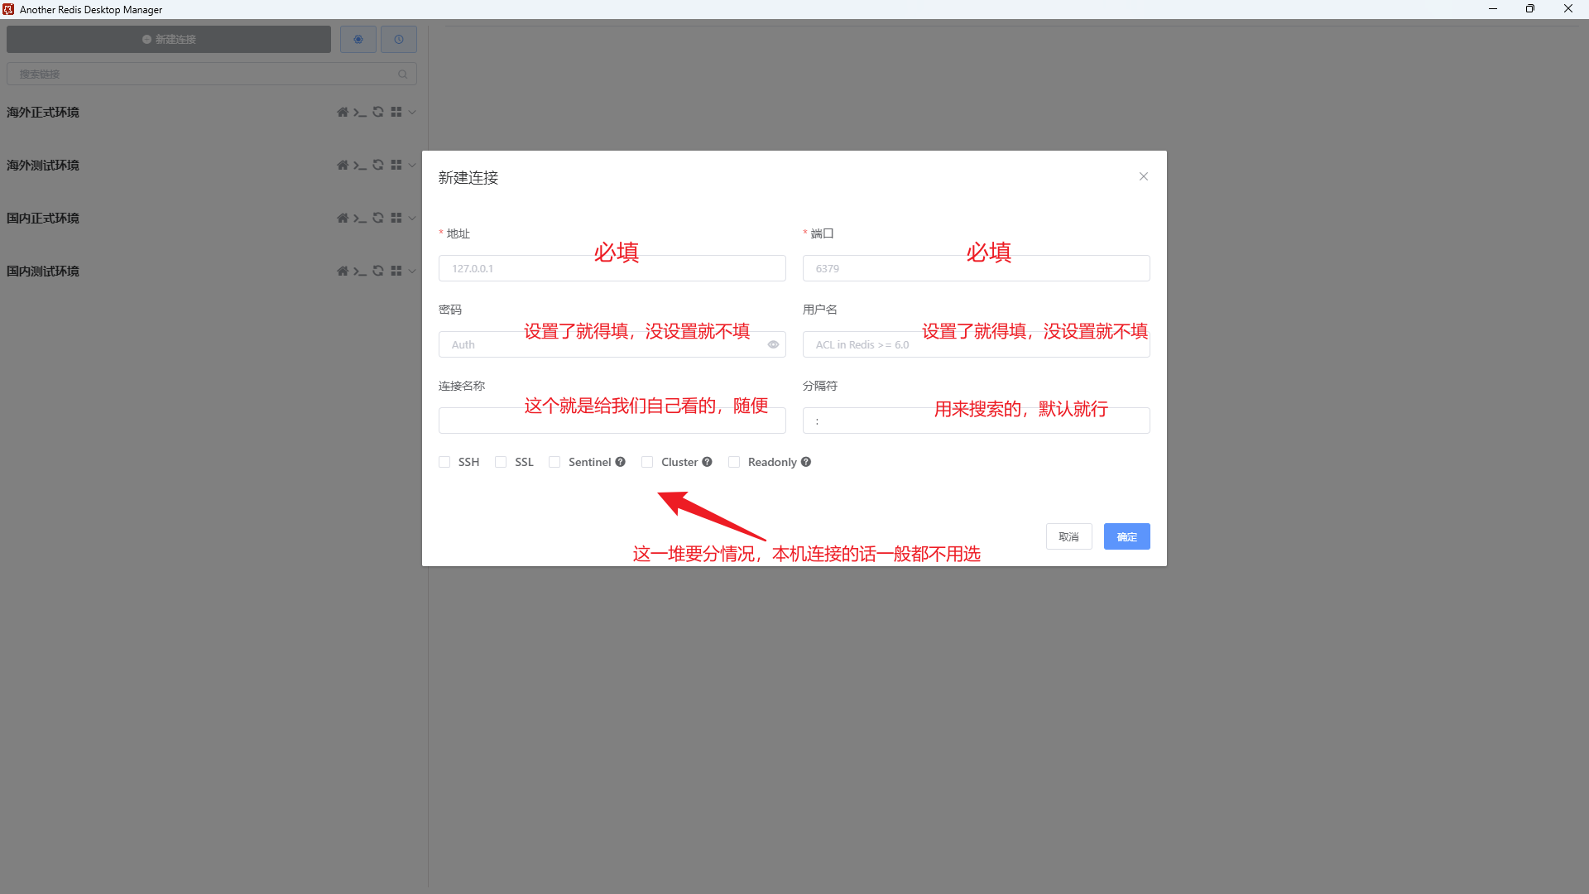The height and width of the screenshot is (894, 1589).
Task: Open console for 国内测试环境 connection
Action: coord(360,271)
